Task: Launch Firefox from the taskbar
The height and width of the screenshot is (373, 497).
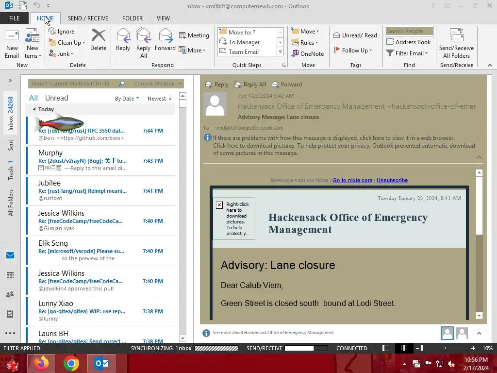Action: (x=41, y=363)
